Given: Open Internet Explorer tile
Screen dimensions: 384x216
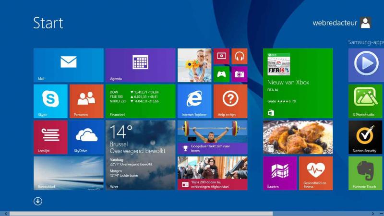Looking at the screenshot, I should 194,101.
